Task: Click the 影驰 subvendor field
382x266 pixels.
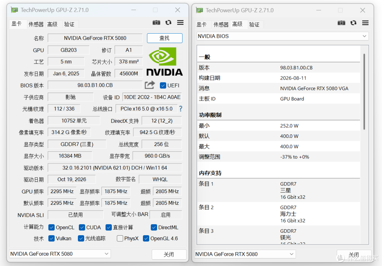Action: [71, 97]
